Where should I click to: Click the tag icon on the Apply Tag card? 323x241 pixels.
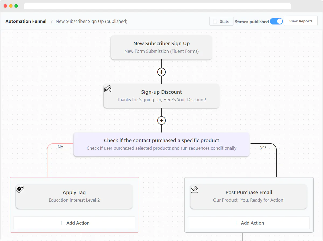click(20, 189)
